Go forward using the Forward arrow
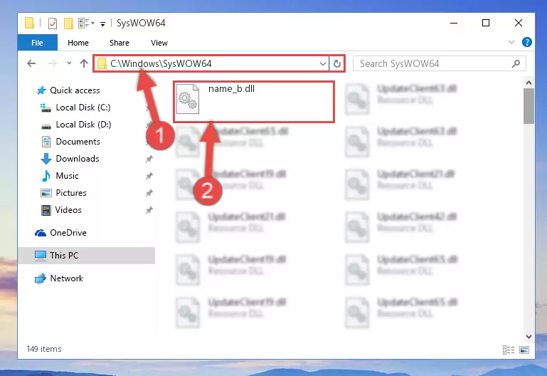 point(53,63)
